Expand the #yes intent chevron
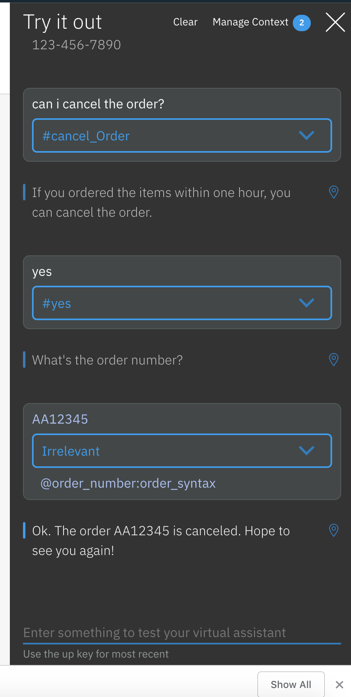Viewport: 351px width, 697px height. 306,303
